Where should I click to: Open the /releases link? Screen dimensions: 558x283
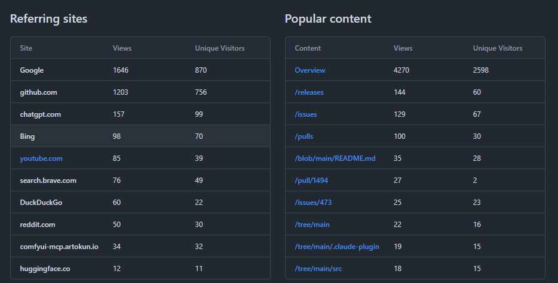point(309,92)
